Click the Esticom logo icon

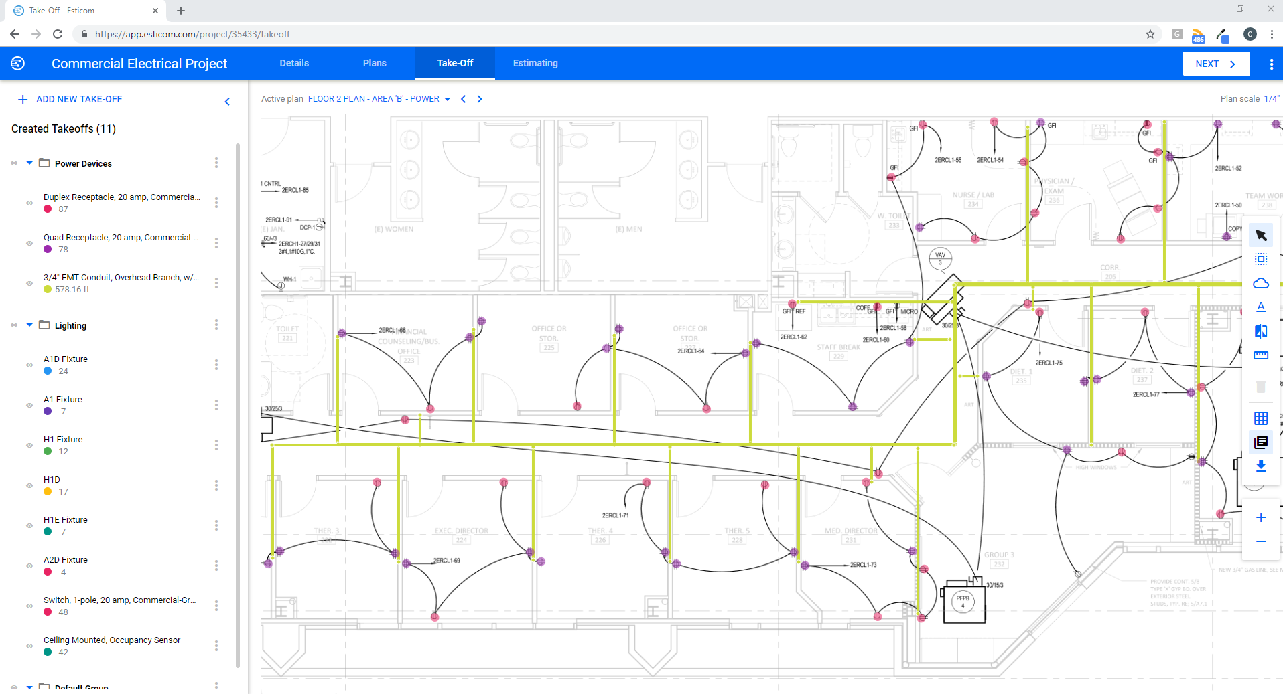pos(18,63)
